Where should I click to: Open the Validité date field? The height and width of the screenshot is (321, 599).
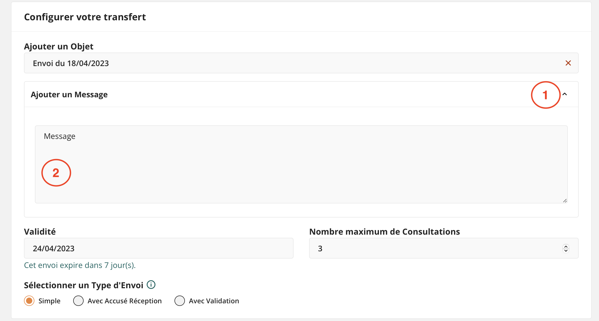[x=158, y=248]
